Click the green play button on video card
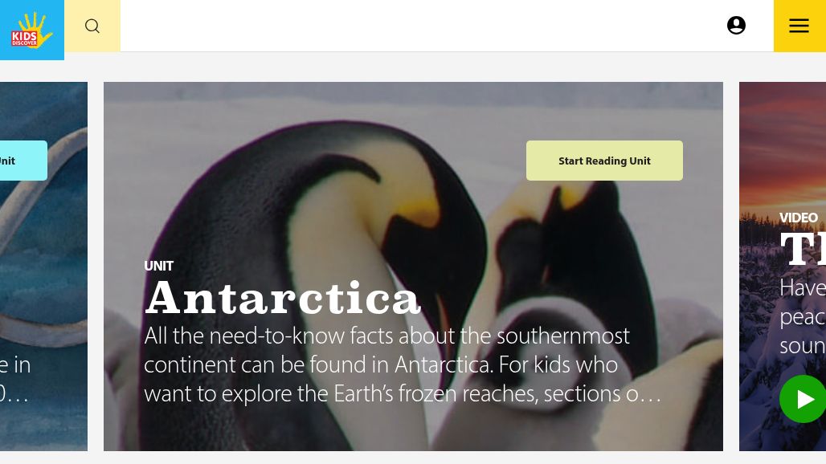 802,399
